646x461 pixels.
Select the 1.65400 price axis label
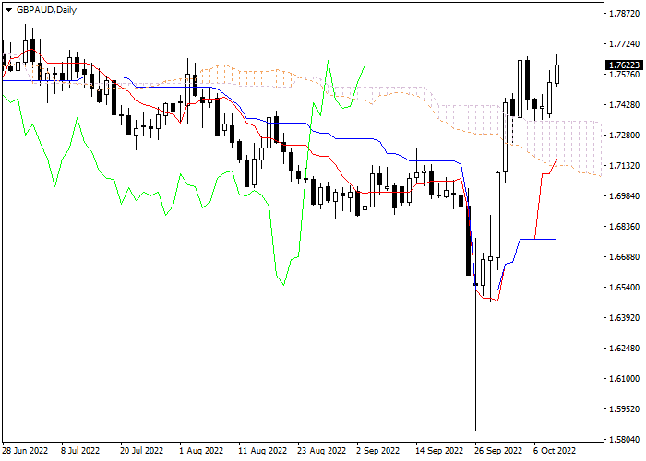click(x=625, y=288)
